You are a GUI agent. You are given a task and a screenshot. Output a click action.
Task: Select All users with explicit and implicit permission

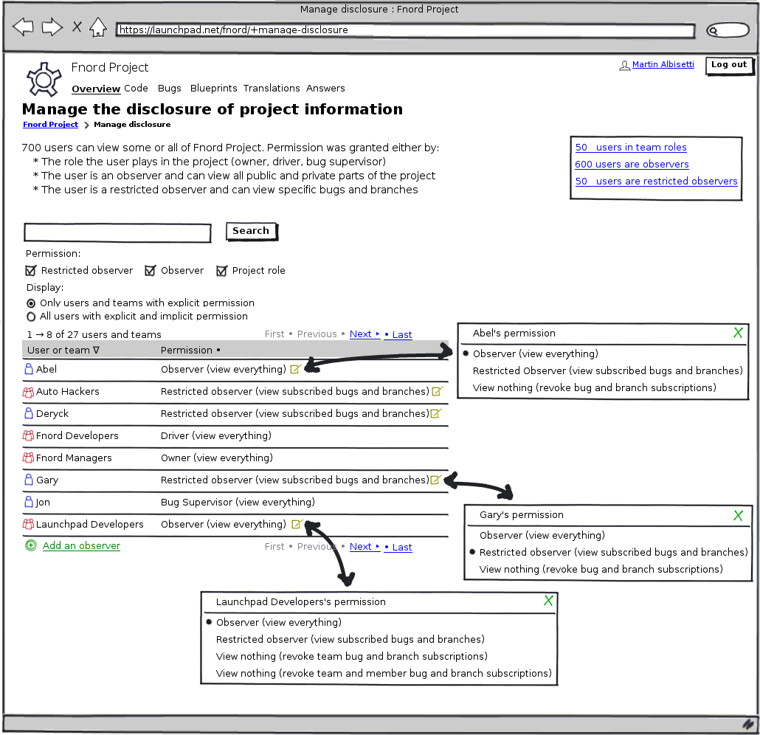point(31,317)
